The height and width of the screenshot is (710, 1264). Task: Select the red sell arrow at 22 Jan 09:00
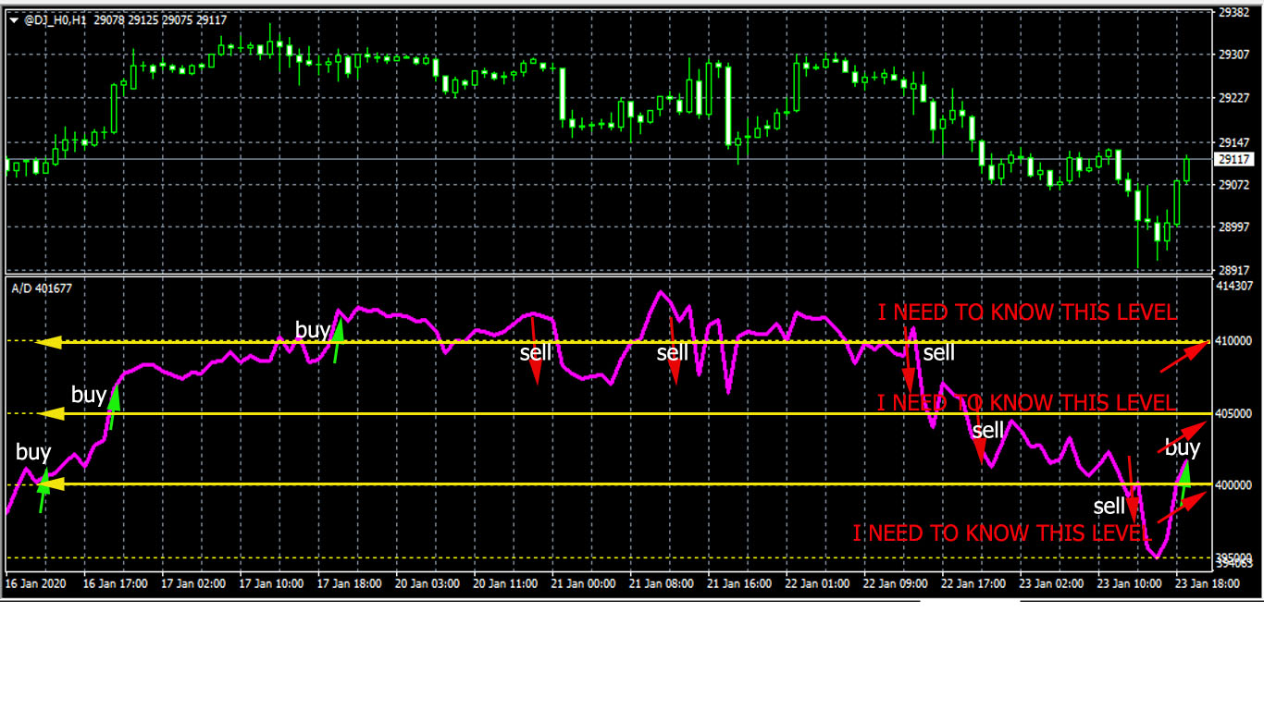coord(909,359)
